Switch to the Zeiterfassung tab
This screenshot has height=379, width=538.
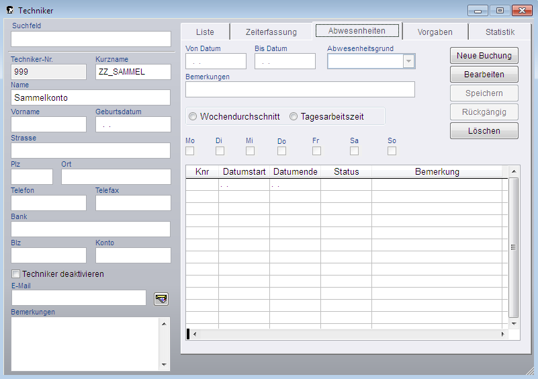pyautogui.click(x=271, y=32)
